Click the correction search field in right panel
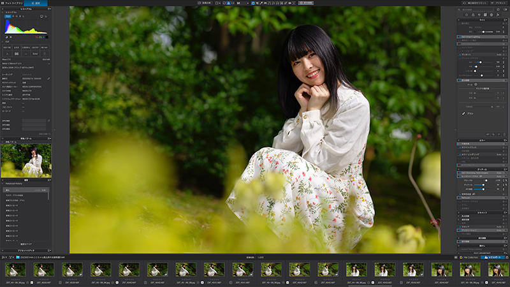This screenshot has height=287, width=510. (x=476, y=10)
